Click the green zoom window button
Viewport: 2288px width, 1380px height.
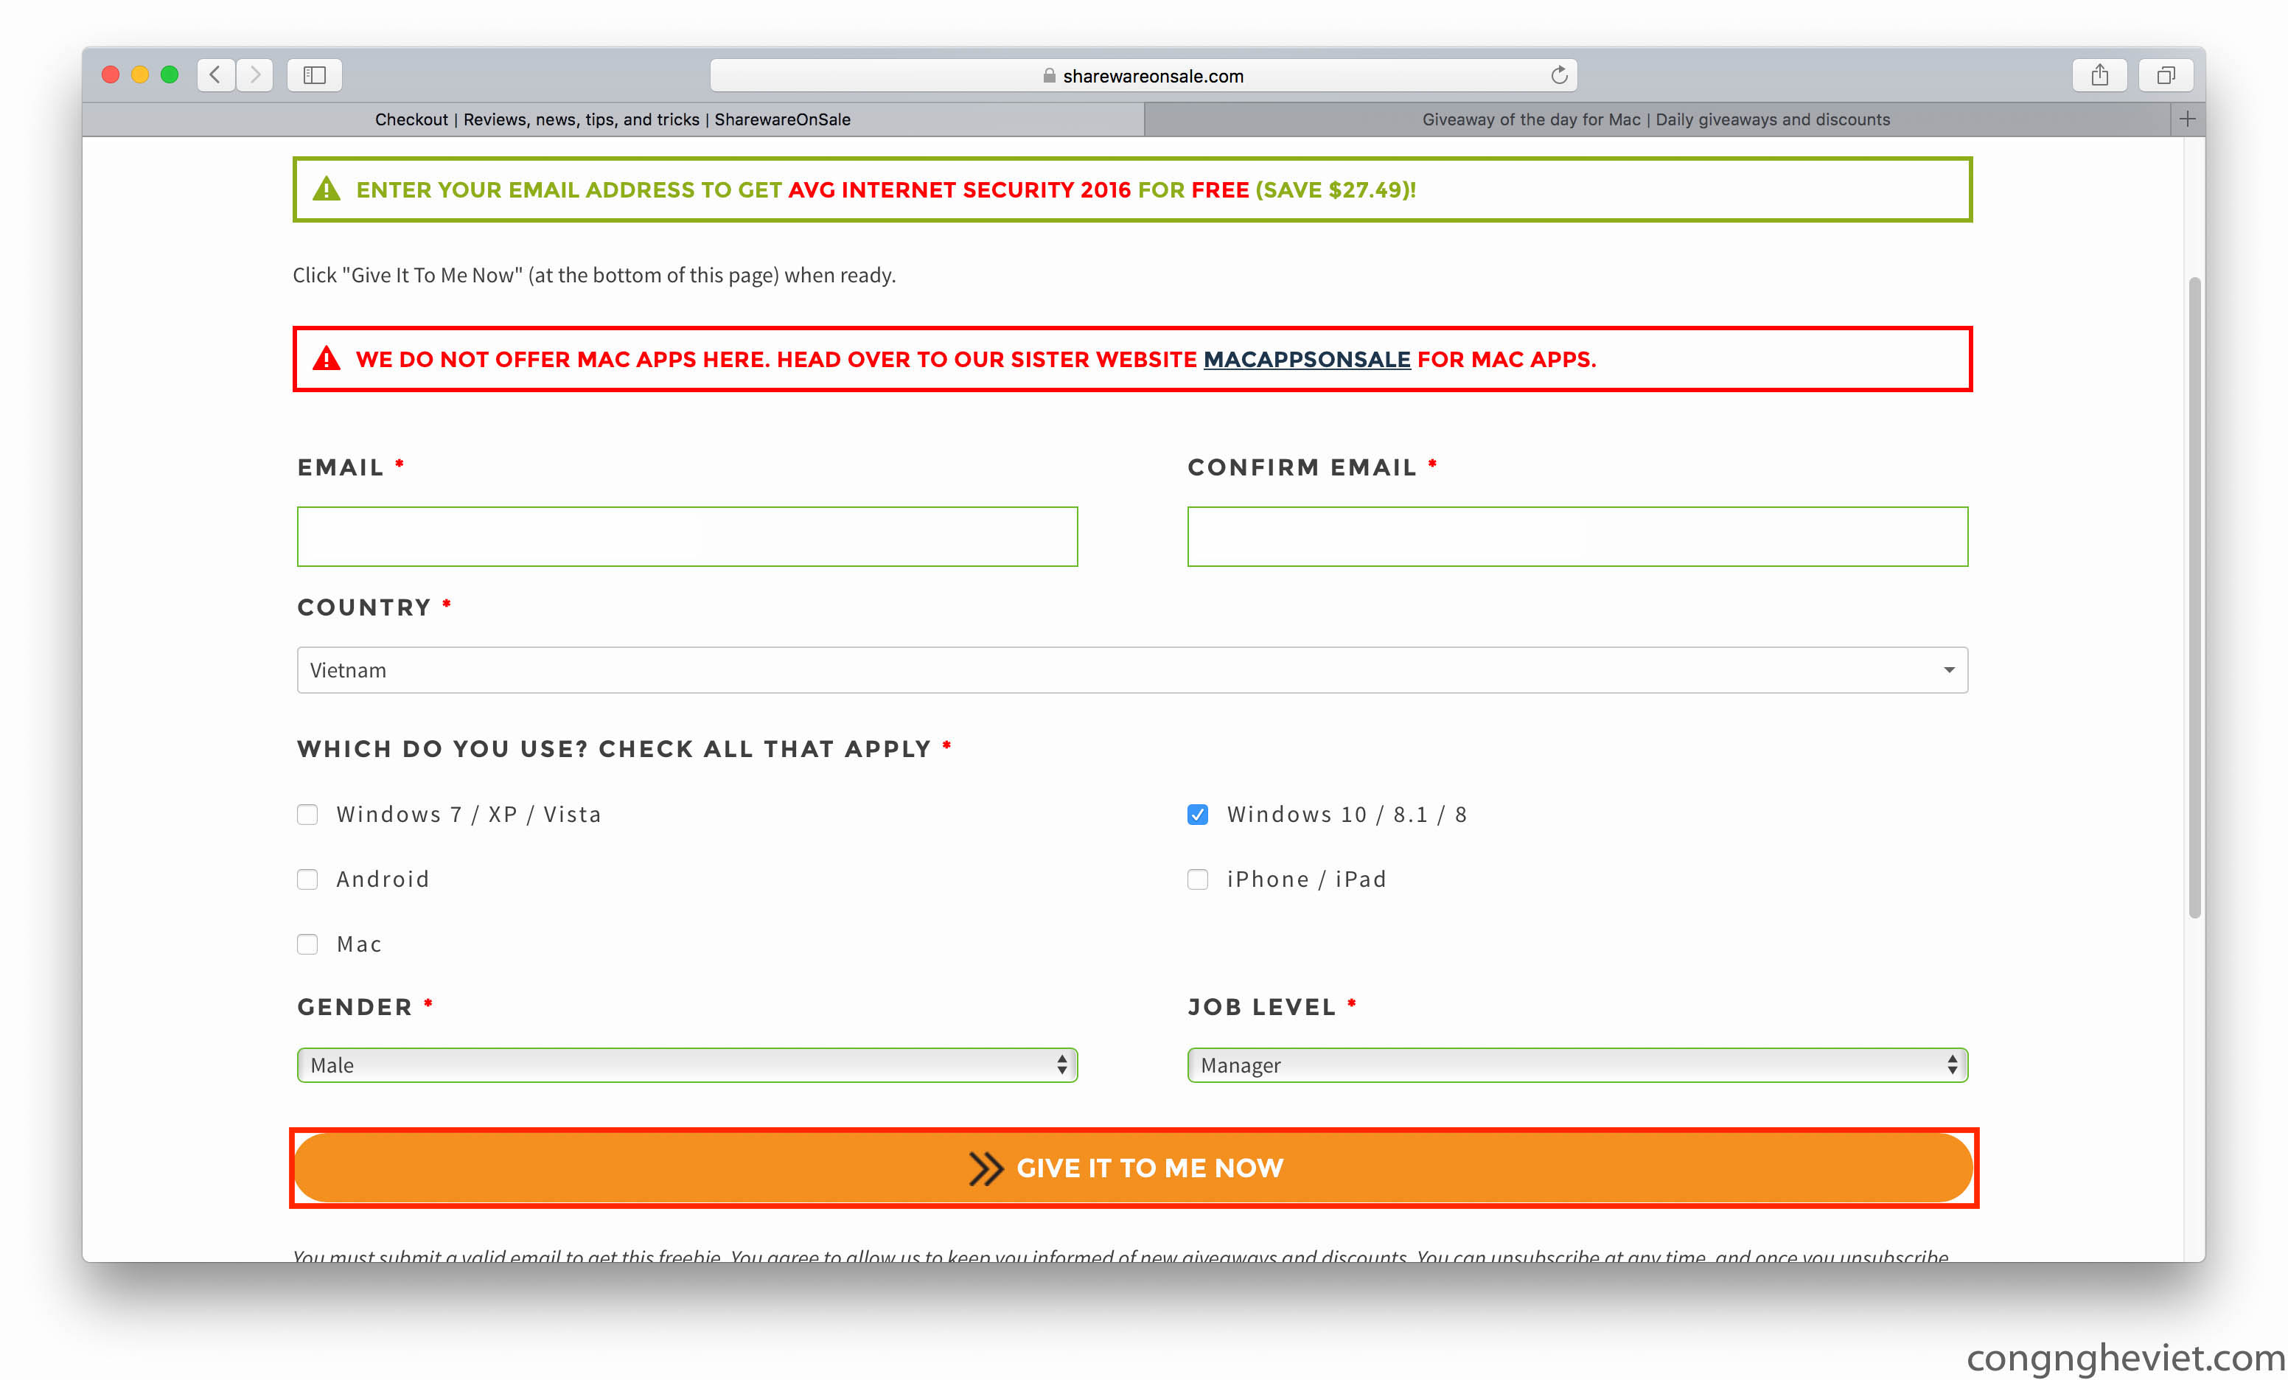click(x=169, y=75)
